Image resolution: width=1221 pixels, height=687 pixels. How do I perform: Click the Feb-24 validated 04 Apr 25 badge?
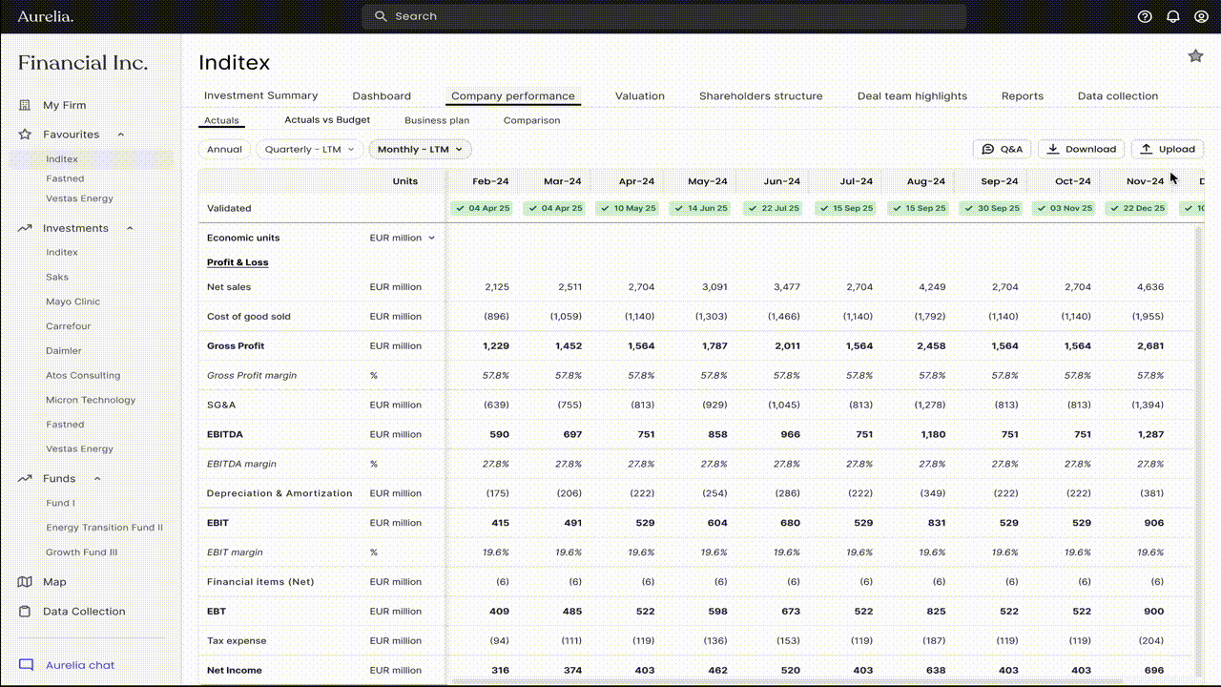pyautogui.click(x=482, y=208)
